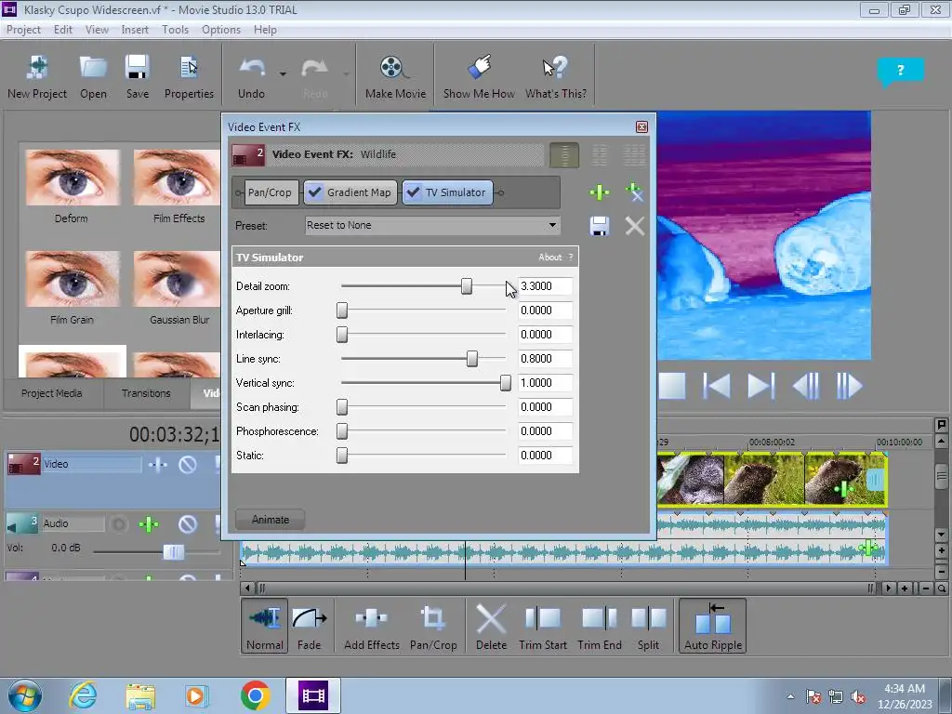Viewport: 952px width, 714px height.
Task: Step to the next frame
Action: click(849, 386)
